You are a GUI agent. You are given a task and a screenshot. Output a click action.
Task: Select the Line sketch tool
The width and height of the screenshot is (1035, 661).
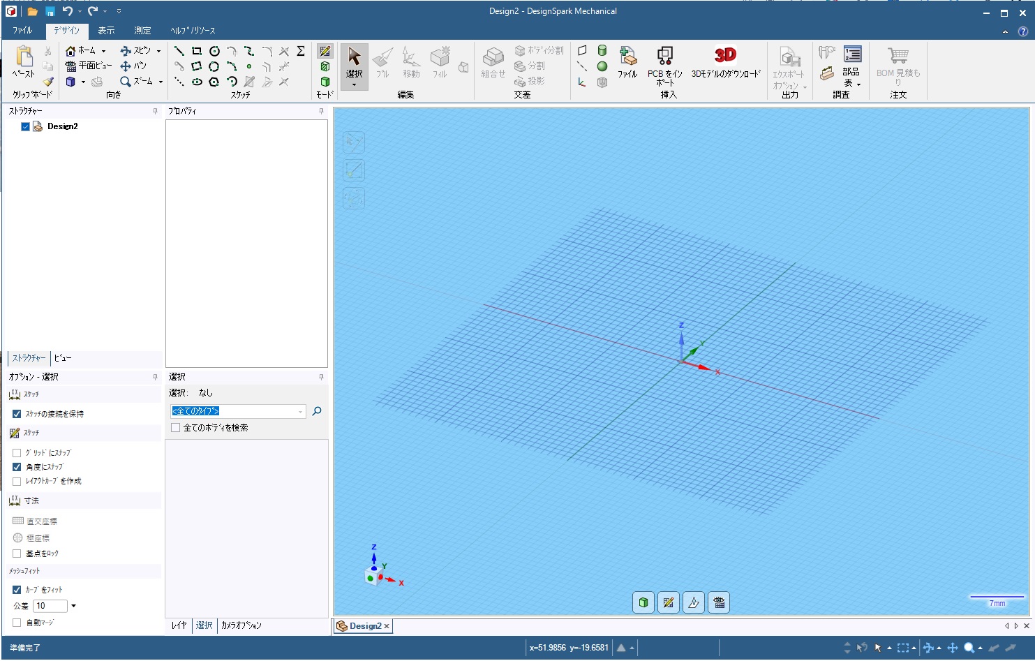pyautogui.click(x=179, y=51)
